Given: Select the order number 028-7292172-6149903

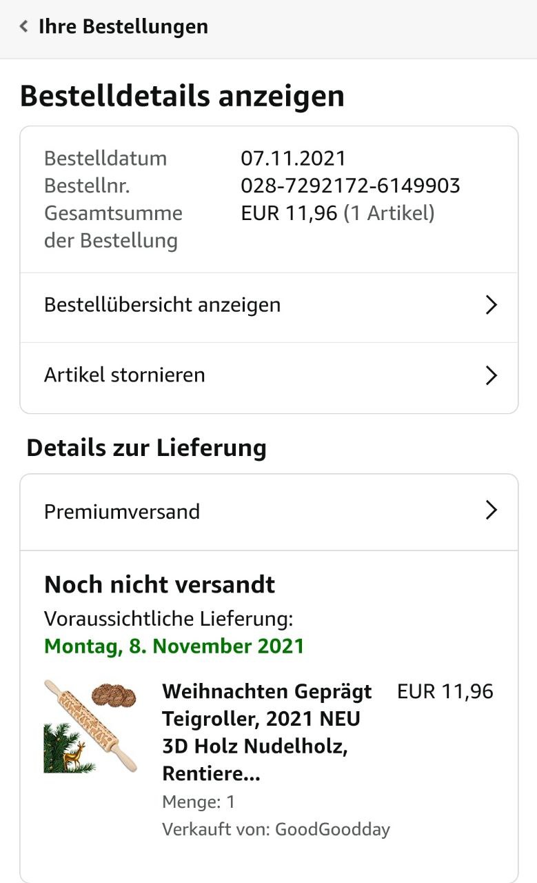Looking at the screenshot, I should [x=350, y=186].
